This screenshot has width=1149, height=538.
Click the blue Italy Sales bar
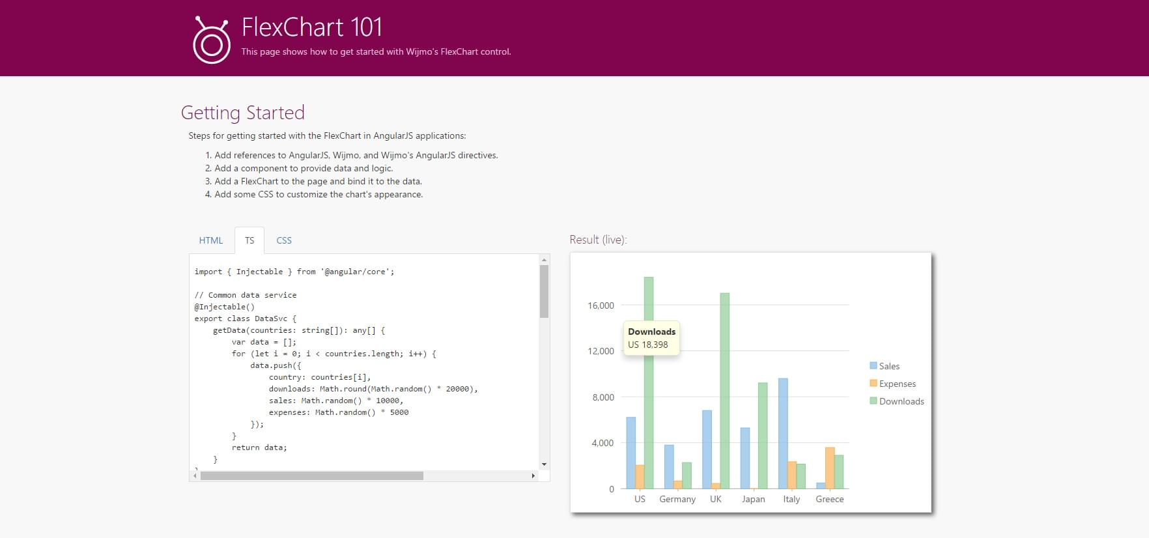click(x=783, y=433)
